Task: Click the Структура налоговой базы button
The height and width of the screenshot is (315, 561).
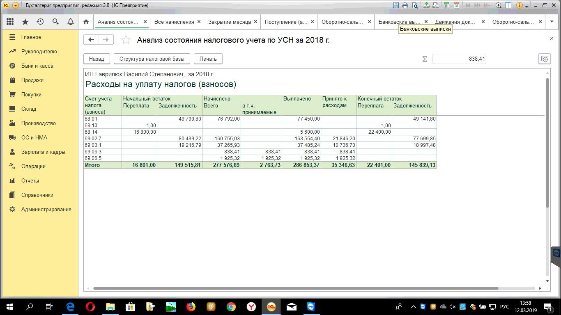Action: (x=152, y=59)
